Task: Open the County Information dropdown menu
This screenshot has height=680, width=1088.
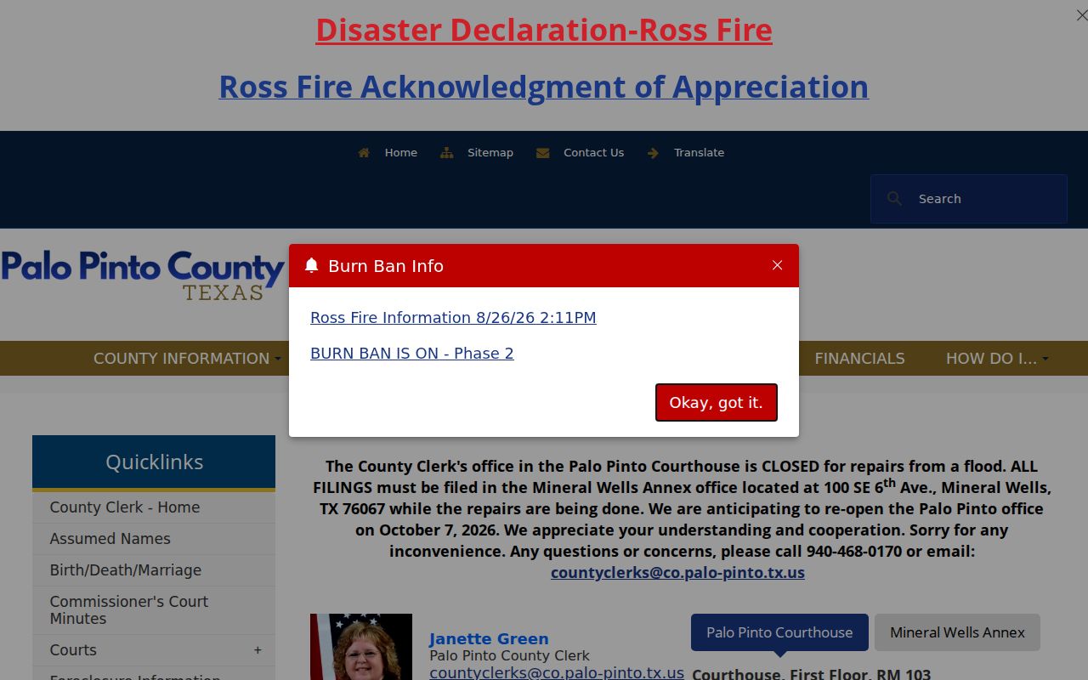Action: pos(187,359)
